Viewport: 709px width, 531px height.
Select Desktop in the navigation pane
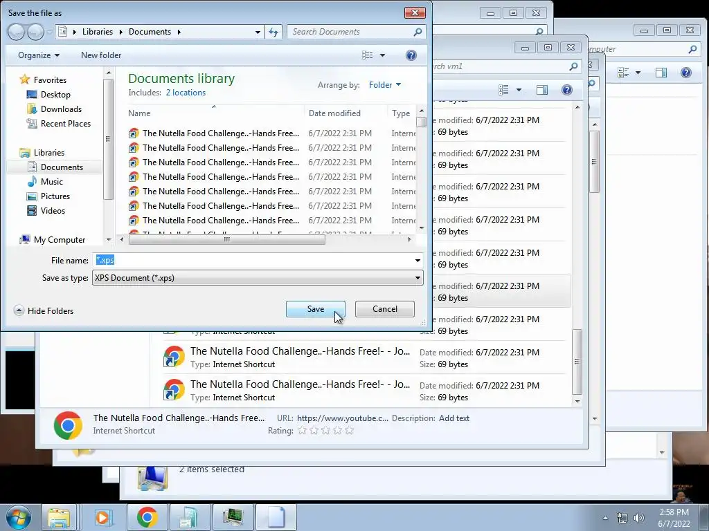[x=55, y=94]
